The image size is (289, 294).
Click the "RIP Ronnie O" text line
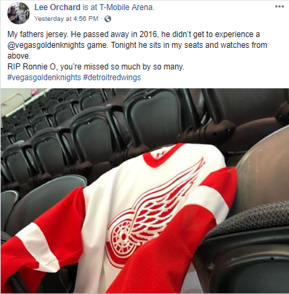(x=96, y=67)
